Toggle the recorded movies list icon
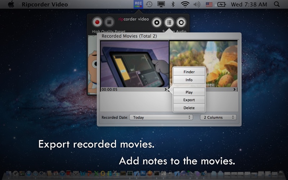Screen dimensions: 288x180 point(169,22)
